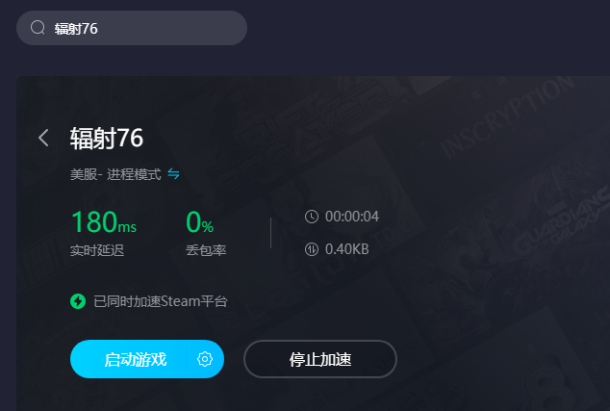Open launch settings via the gear icon
Viewport: 610px width, 411px height.
[205, 359]
